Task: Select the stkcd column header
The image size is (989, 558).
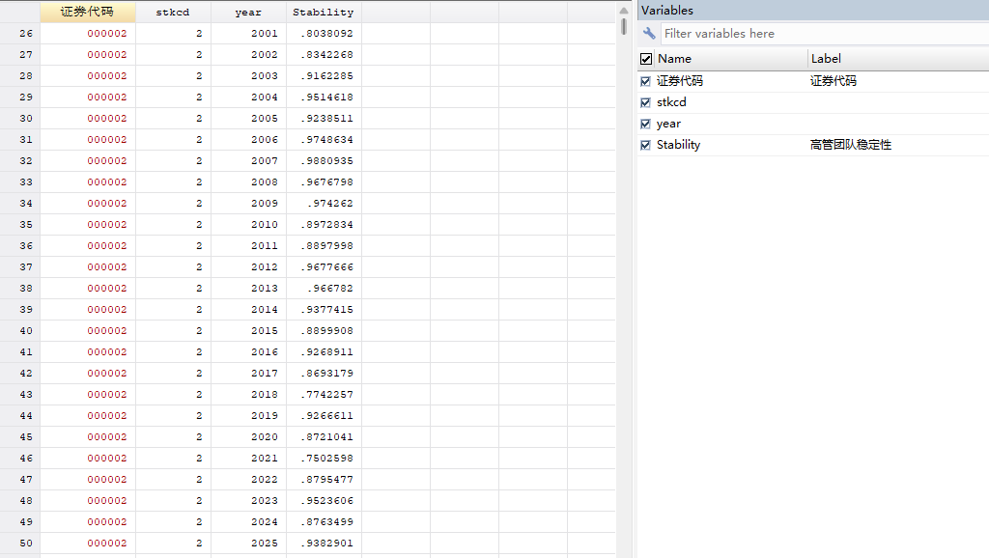Action: (x=173, y=12)
